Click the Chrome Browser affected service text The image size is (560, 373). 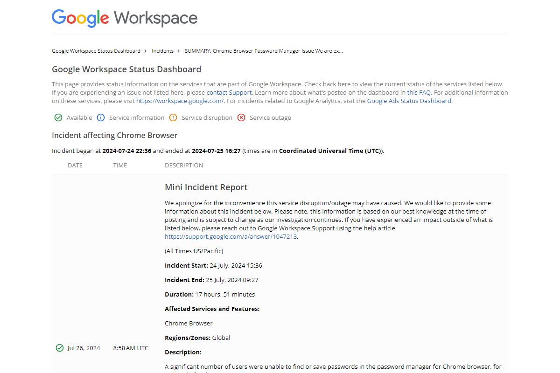[x=189, y=323]
